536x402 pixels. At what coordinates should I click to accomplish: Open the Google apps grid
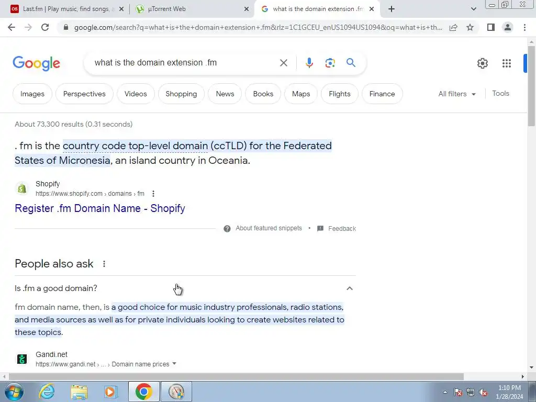[x=507, y=63]
